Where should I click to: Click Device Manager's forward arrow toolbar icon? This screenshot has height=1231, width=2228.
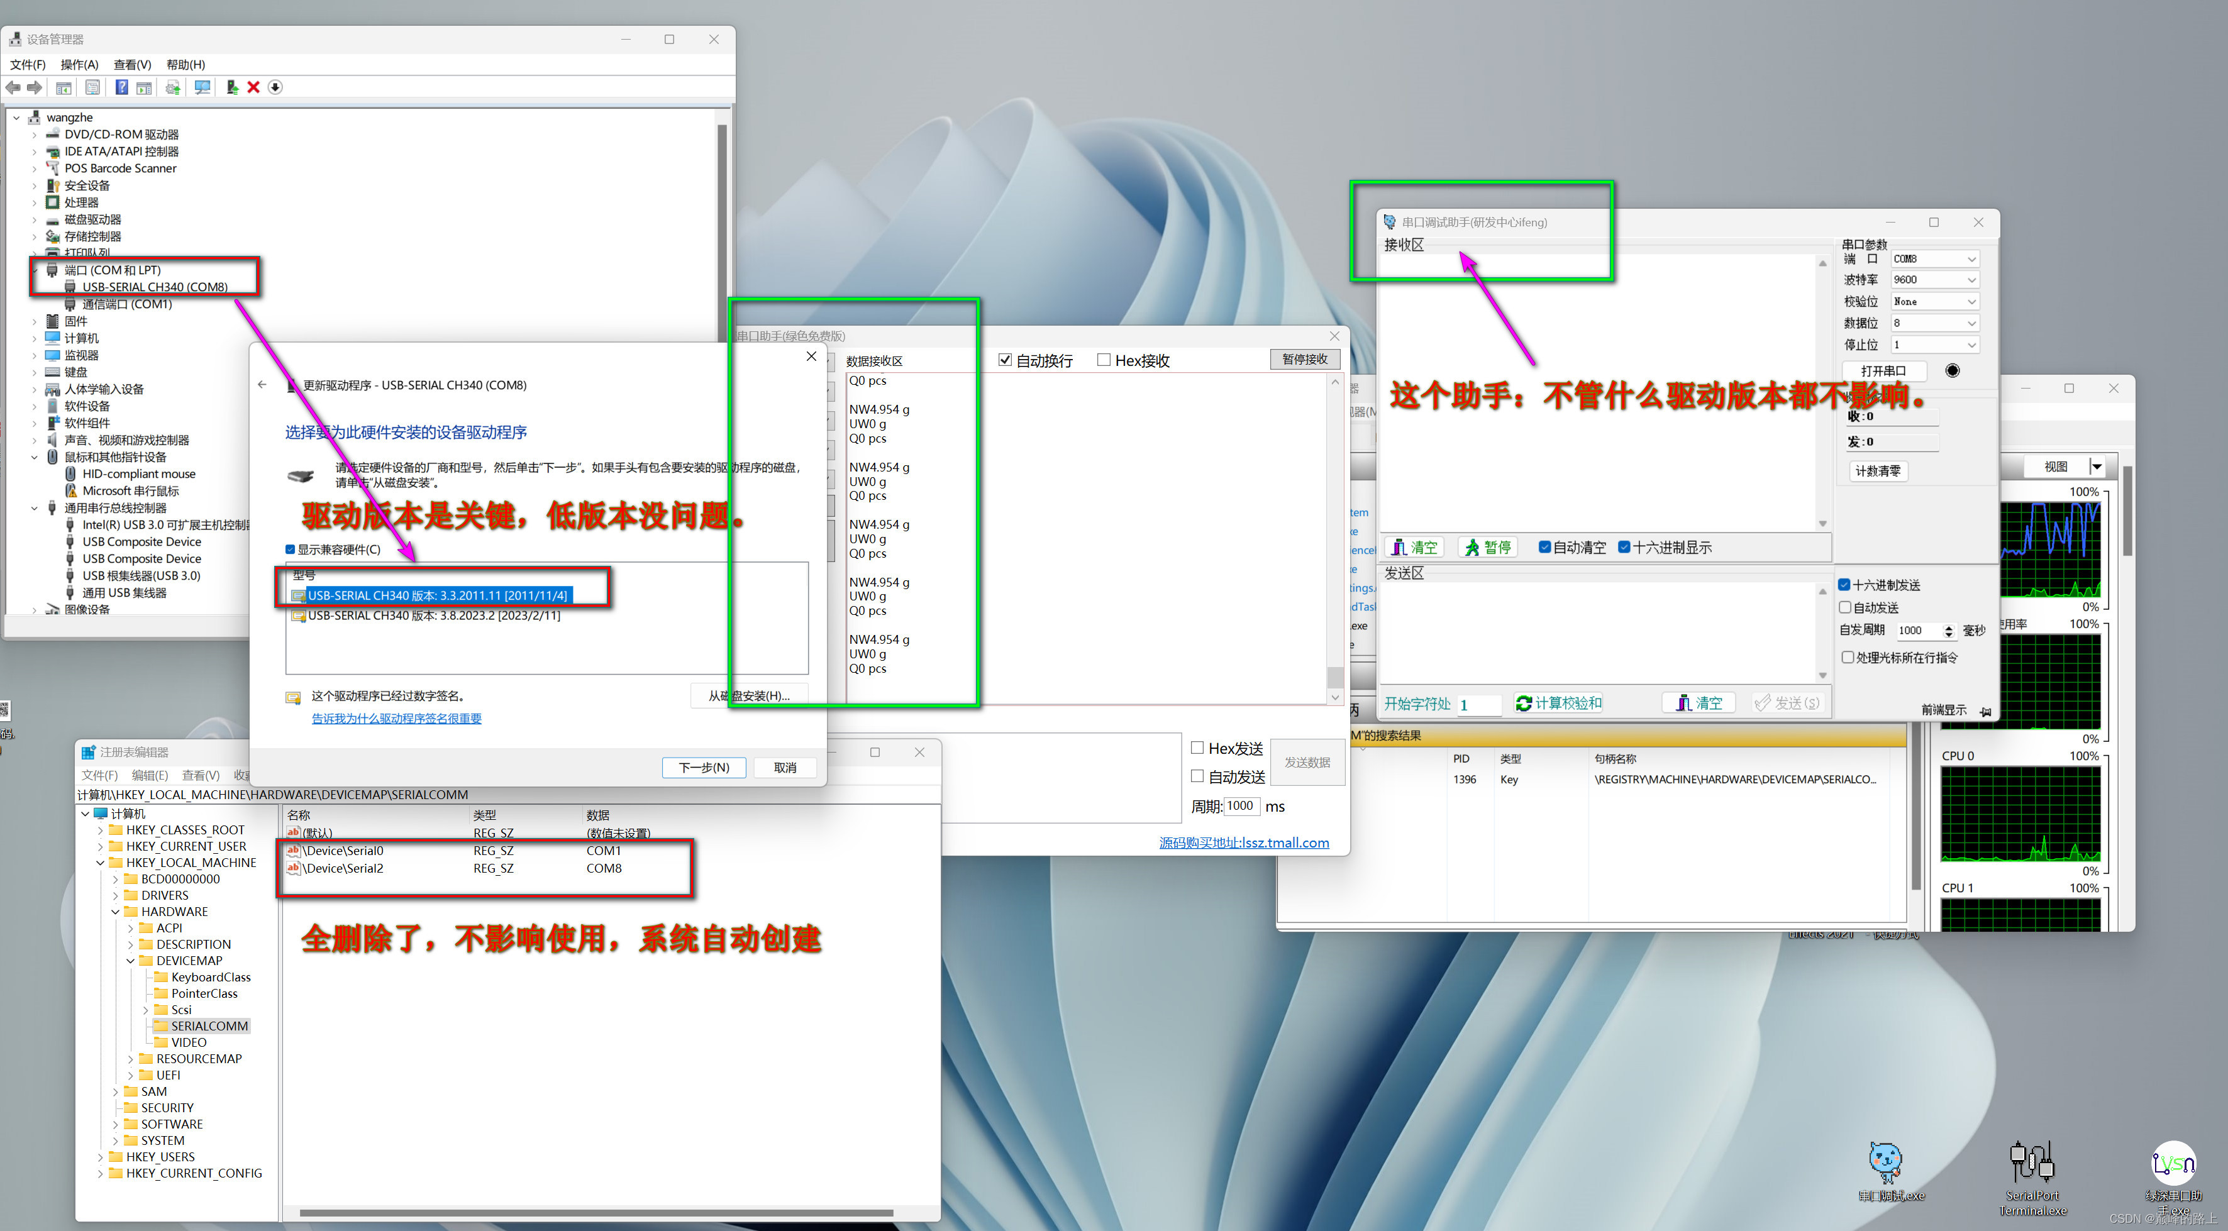click(35, 87)
